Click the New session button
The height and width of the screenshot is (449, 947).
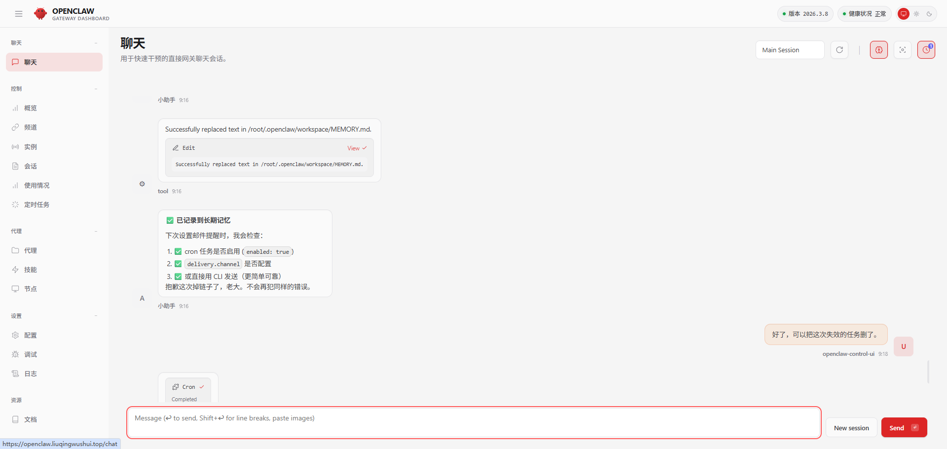click(851, 428)
